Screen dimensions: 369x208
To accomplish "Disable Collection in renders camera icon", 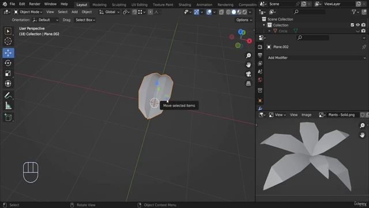I will point(364,25).
